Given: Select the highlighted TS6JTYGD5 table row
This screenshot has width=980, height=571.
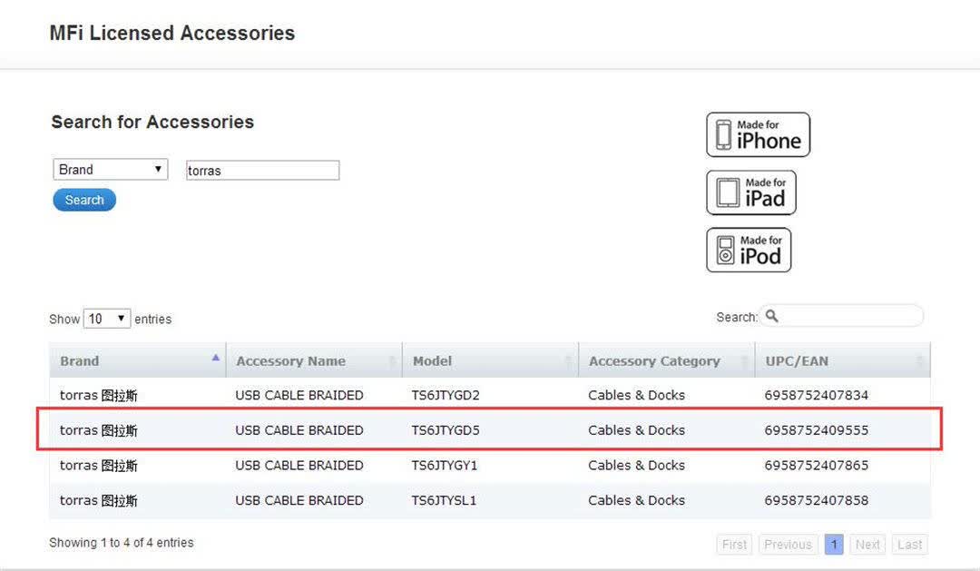Looking at the screenshot, I should 490,430.
